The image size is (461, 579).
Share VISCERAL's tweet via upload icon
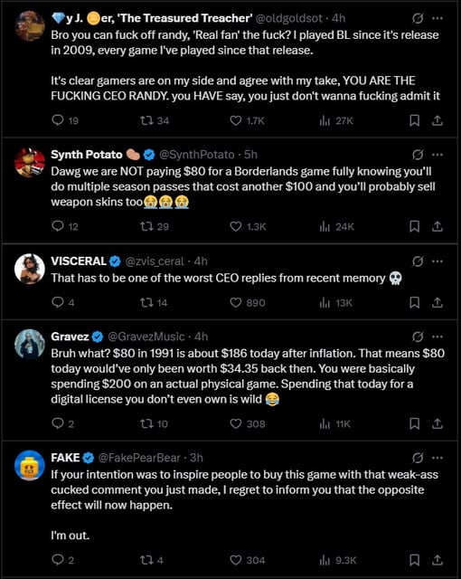tap(437, 302)
